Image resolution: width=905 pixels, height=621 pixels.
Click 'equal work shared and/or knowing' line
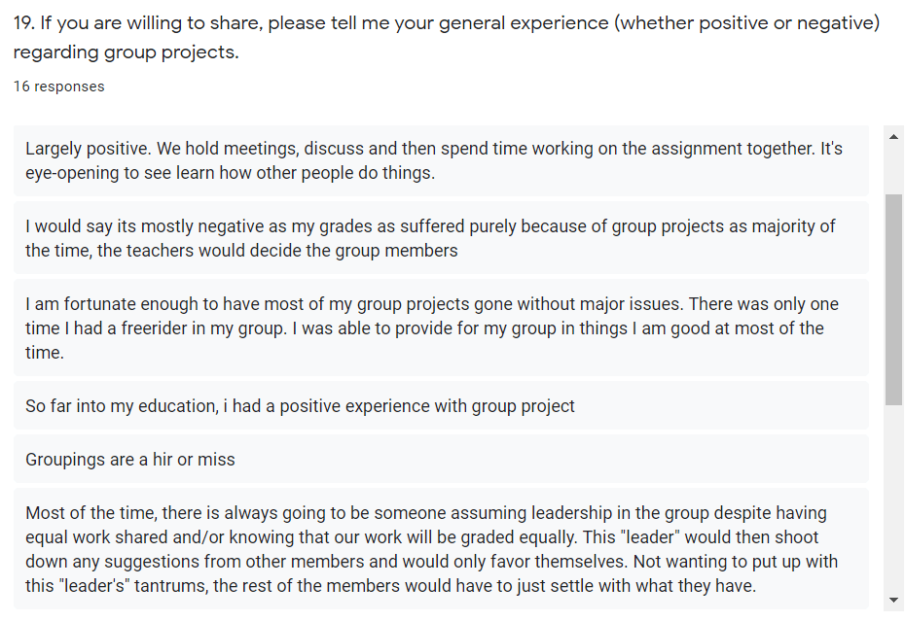[422, 537]
